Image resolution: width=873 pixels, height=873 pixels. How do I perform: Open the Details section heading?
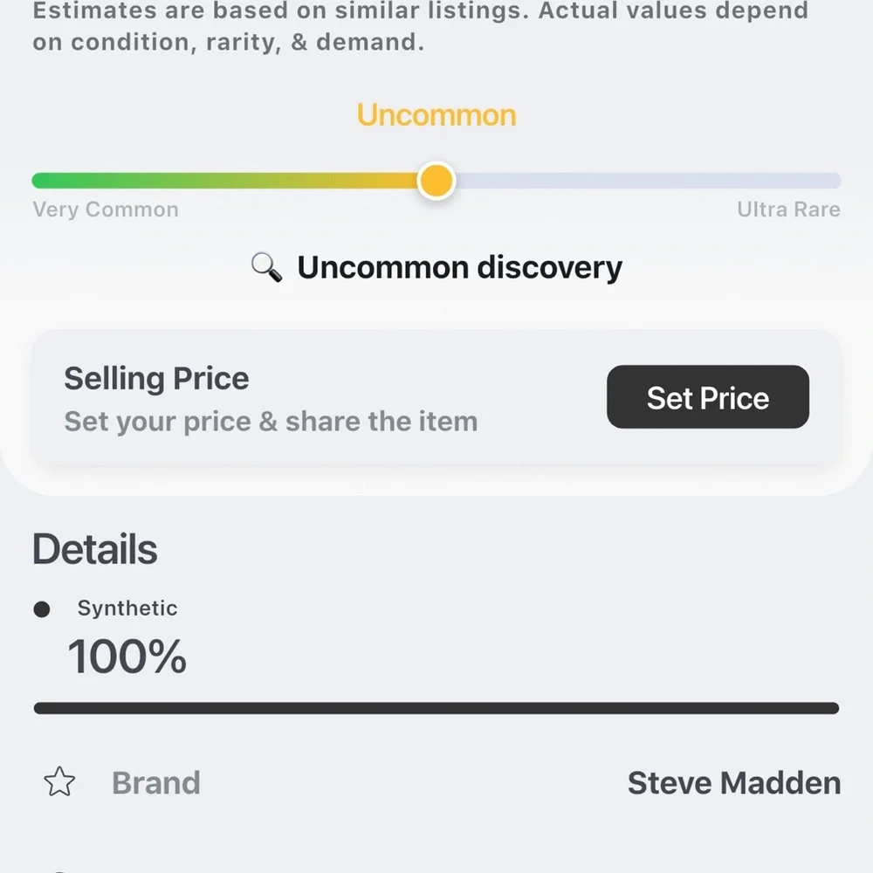[x=94, y=549]
